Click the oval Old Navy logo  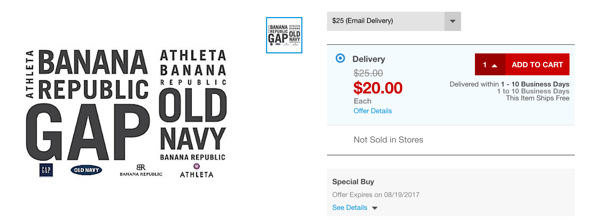pyautogui.click(x=86, y=170)
